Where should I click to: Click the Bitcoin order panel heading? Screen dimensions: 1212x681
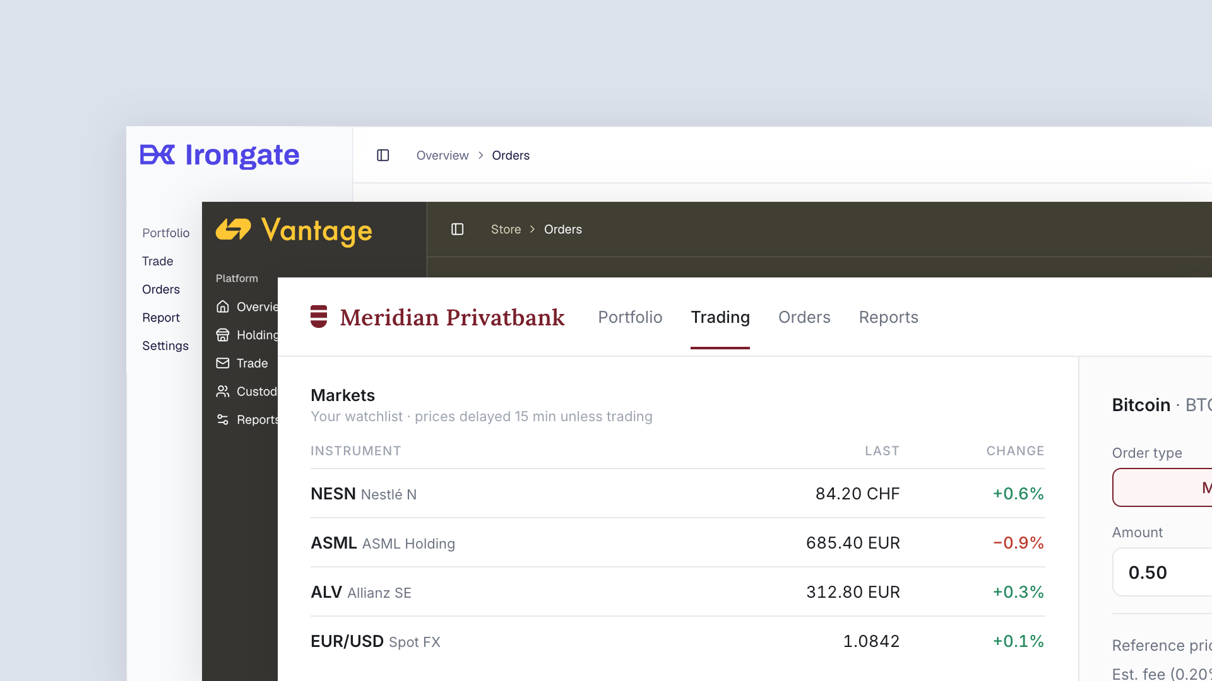click(x=1161, y=405)
